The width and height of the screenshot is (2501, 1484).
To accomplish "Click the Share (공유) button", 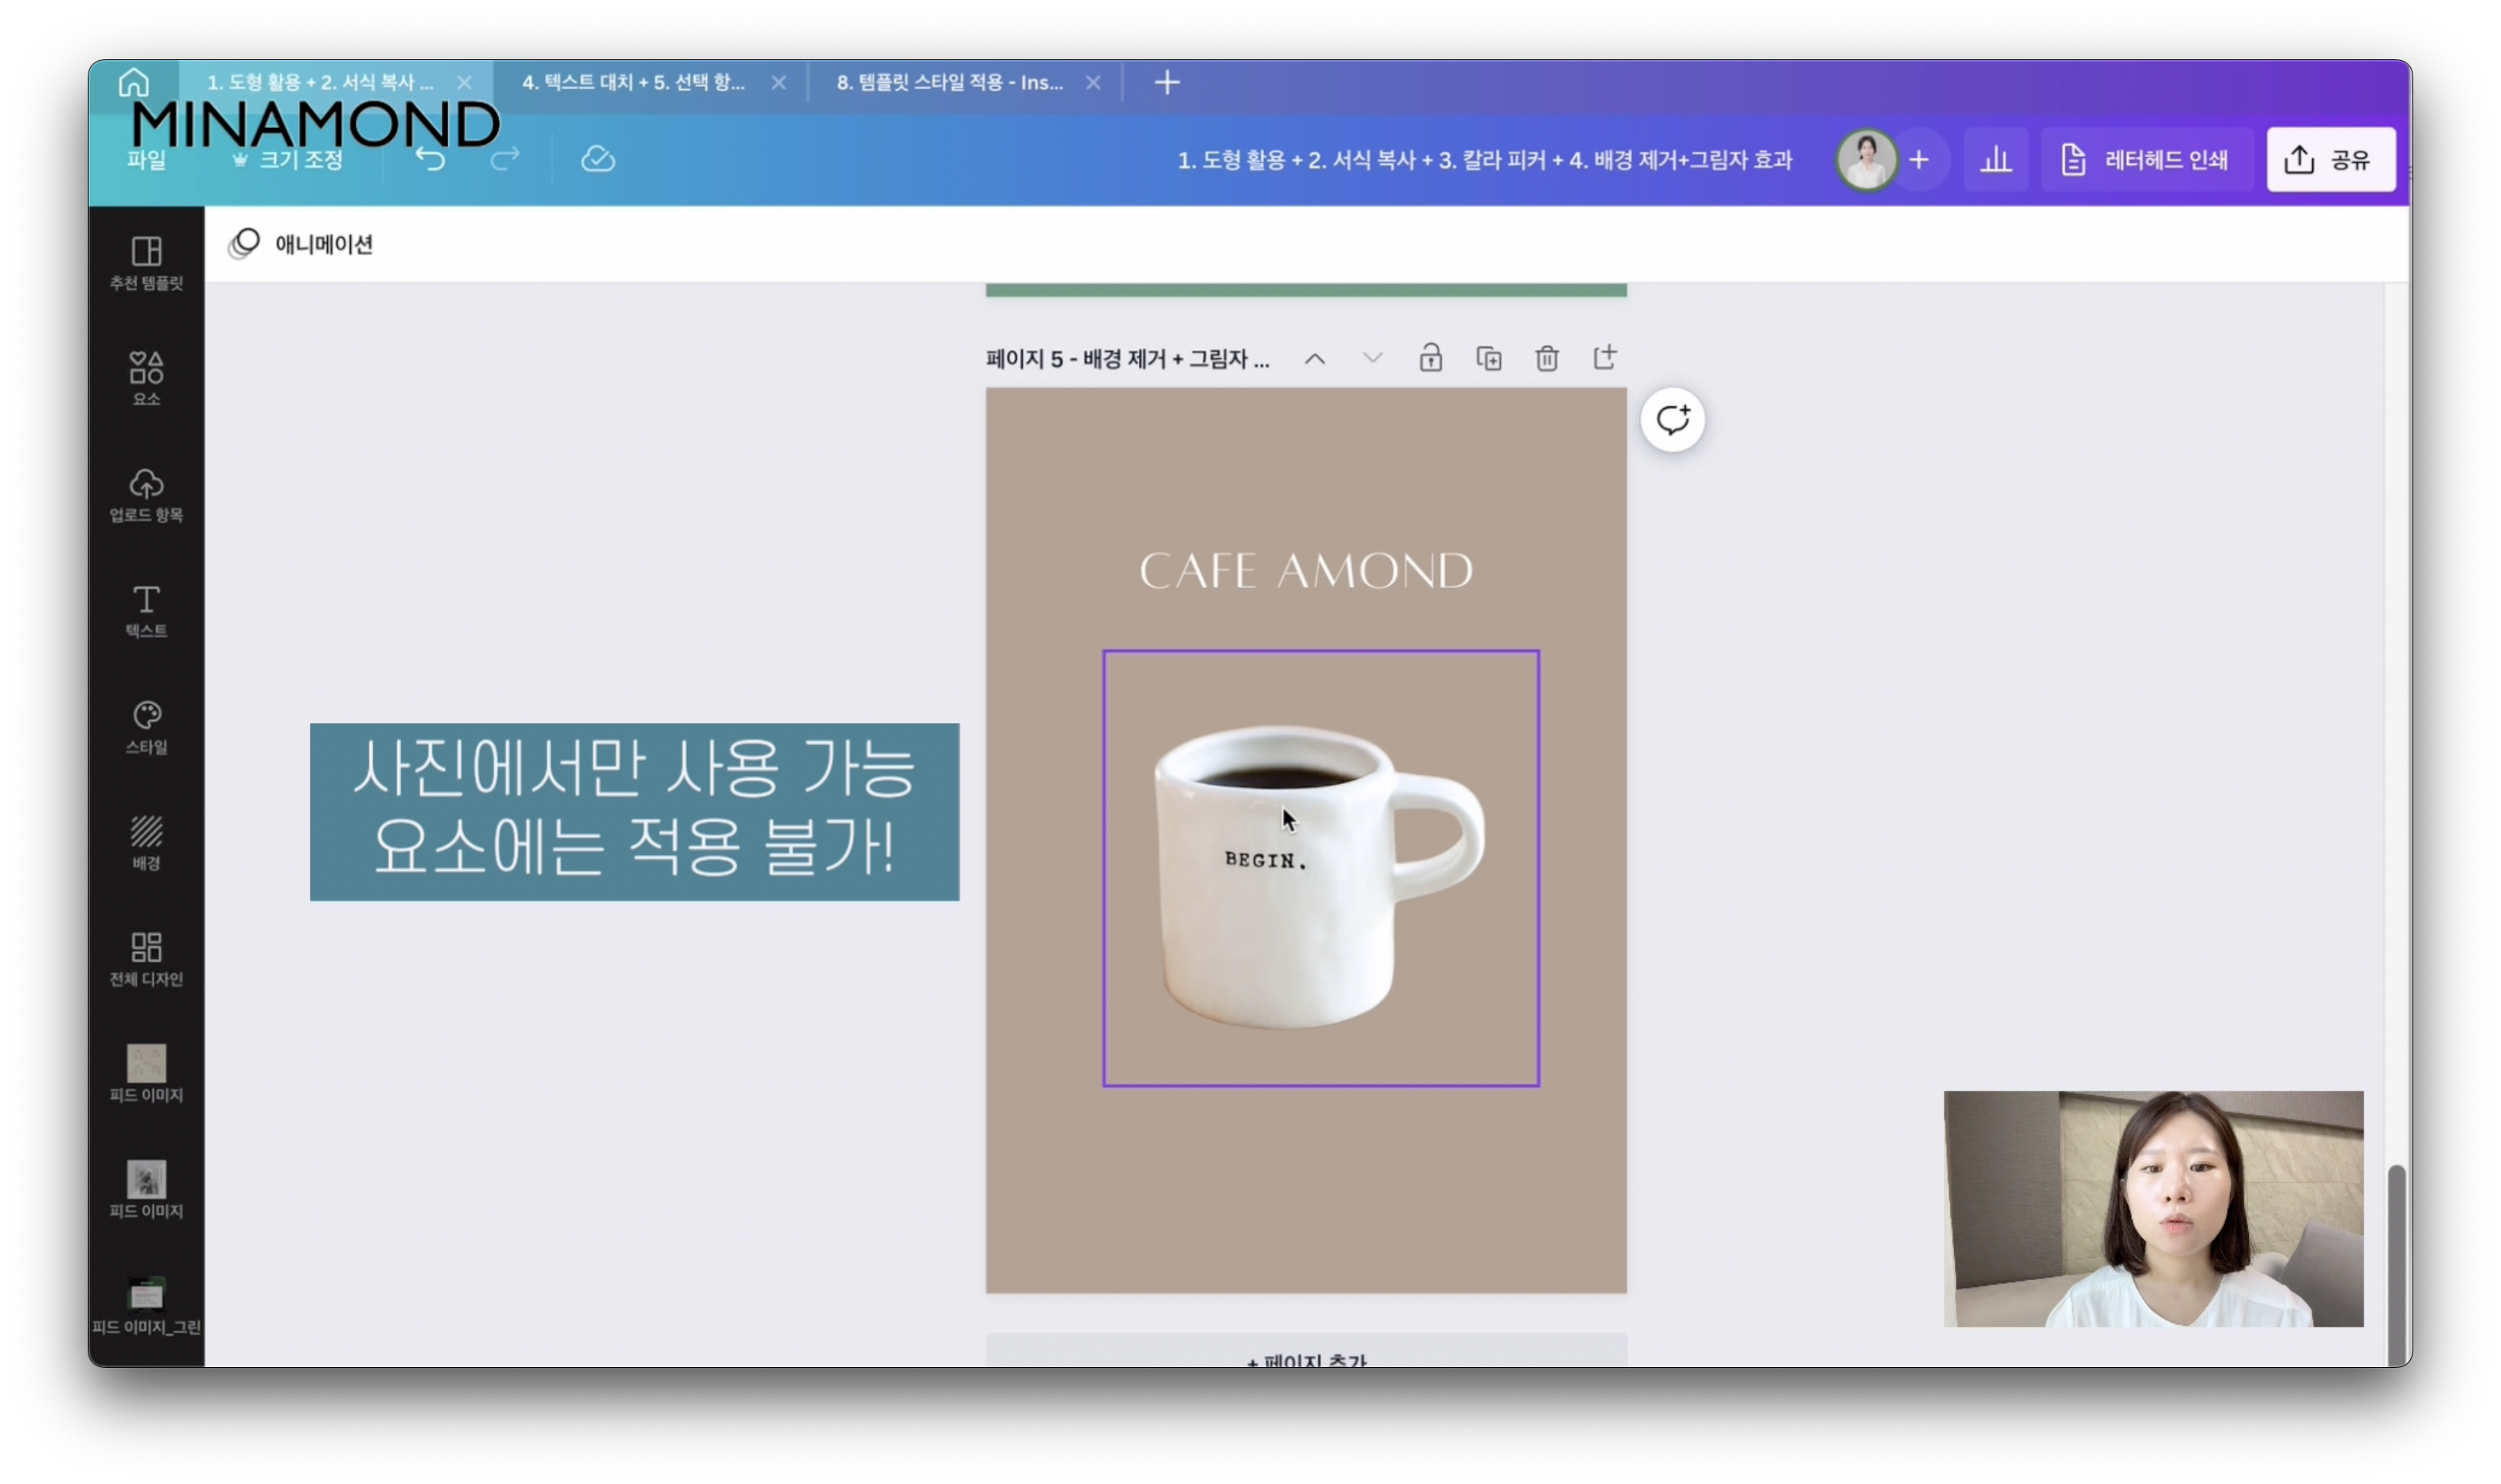I will (x=2330, y=160).
